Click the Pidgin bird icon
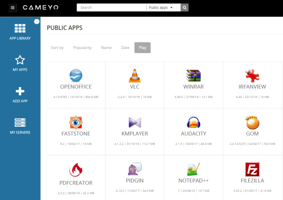Image resolution: width=283 pixels, height=200 pixels. (135, 169)
